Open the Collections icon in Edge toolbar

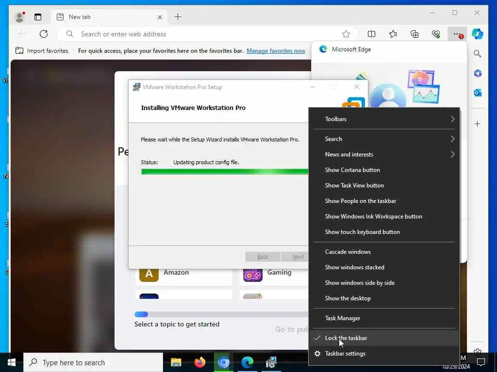(414, 34)
